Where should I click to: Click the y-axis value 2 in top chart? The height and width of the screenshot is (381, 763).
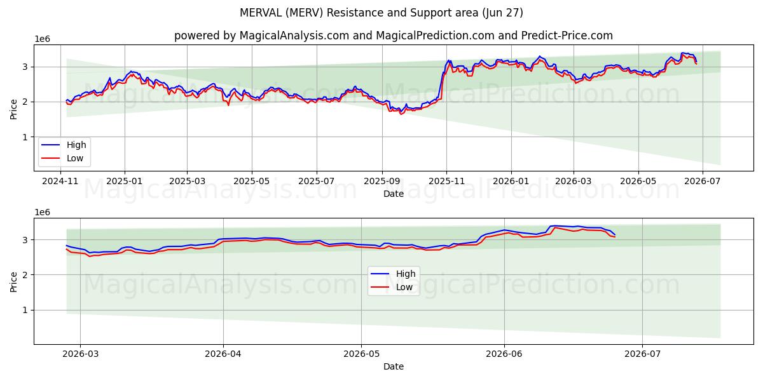point(26,102)
